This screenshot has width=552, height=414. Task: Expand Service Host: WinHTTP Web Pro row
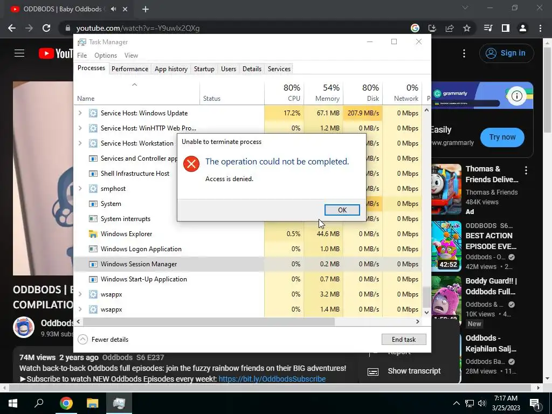[80, 128]
